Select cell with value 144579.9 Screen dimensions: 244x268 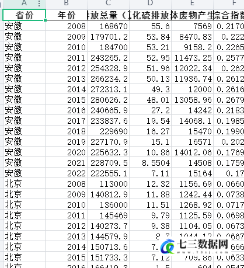(108, 236)
